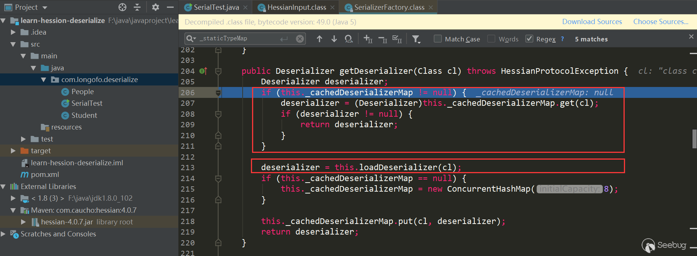697x256 pixels.
Task: Click the editor vertical scrollbar thumb
Action: 694,139
